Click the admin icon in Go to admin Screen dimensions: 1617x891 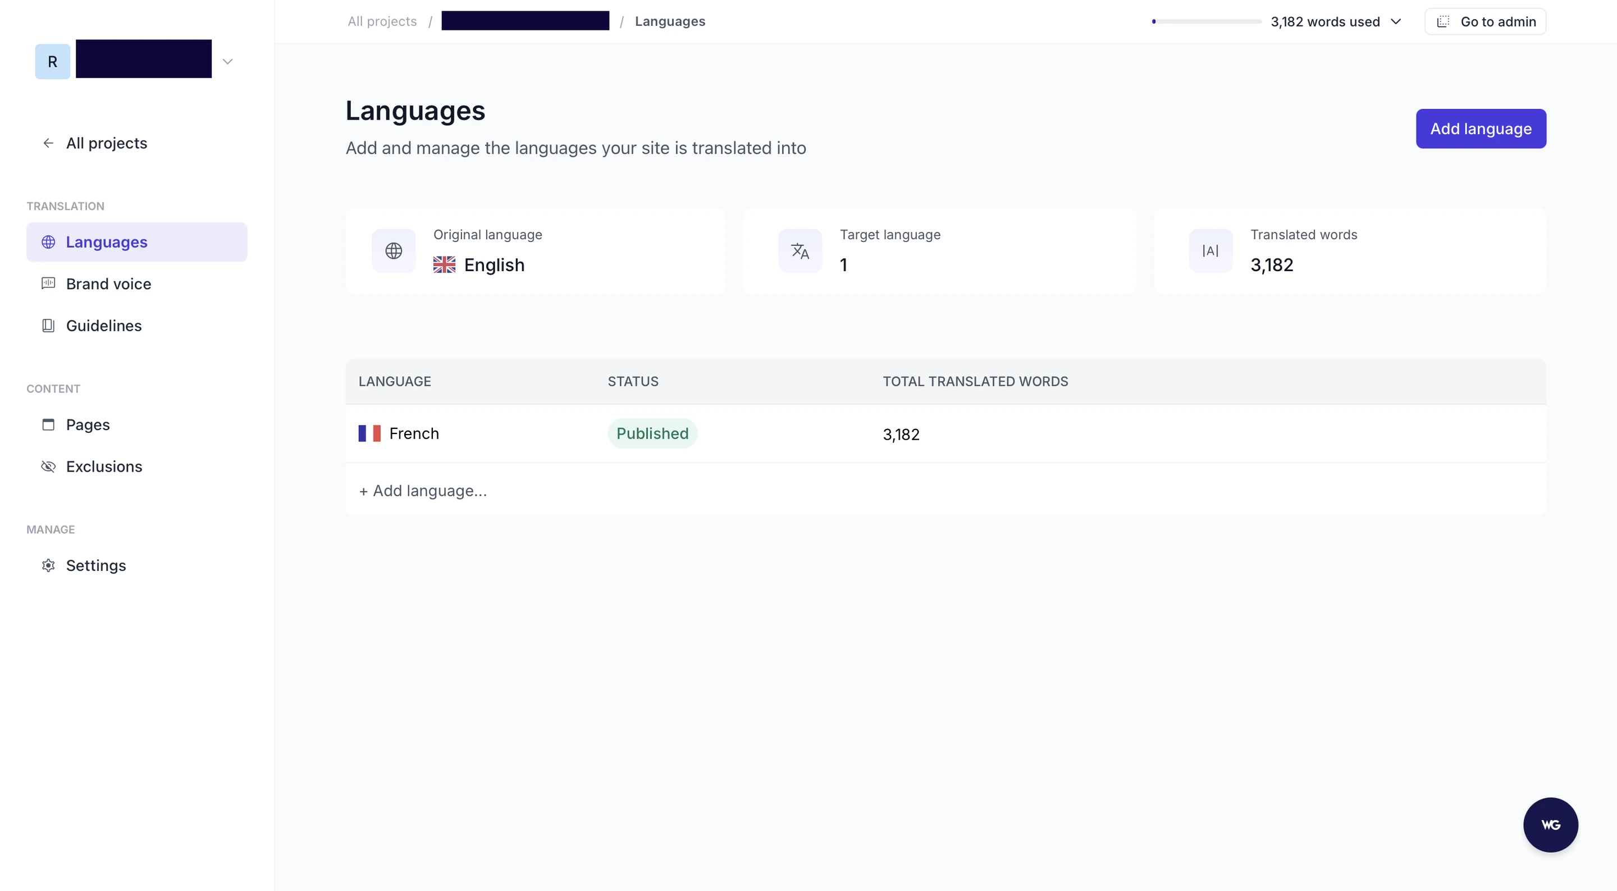click(x=1443, y=21)
